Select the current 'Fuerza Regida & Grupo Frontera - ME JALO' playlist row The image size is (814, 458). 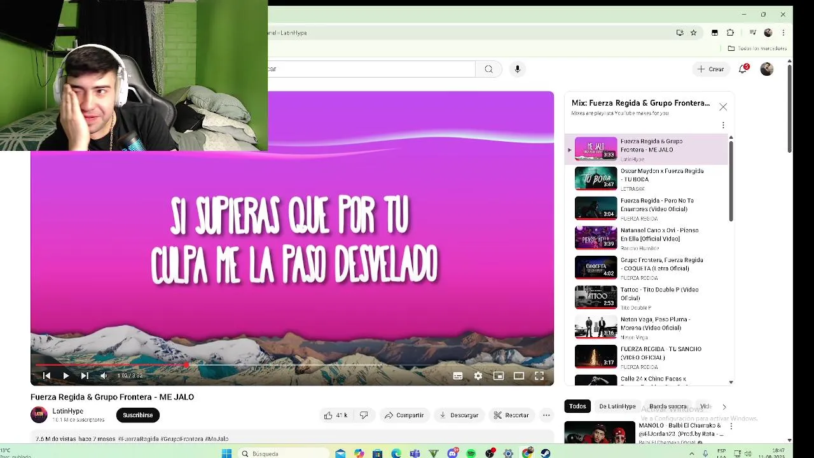click(x=646, y=149)
